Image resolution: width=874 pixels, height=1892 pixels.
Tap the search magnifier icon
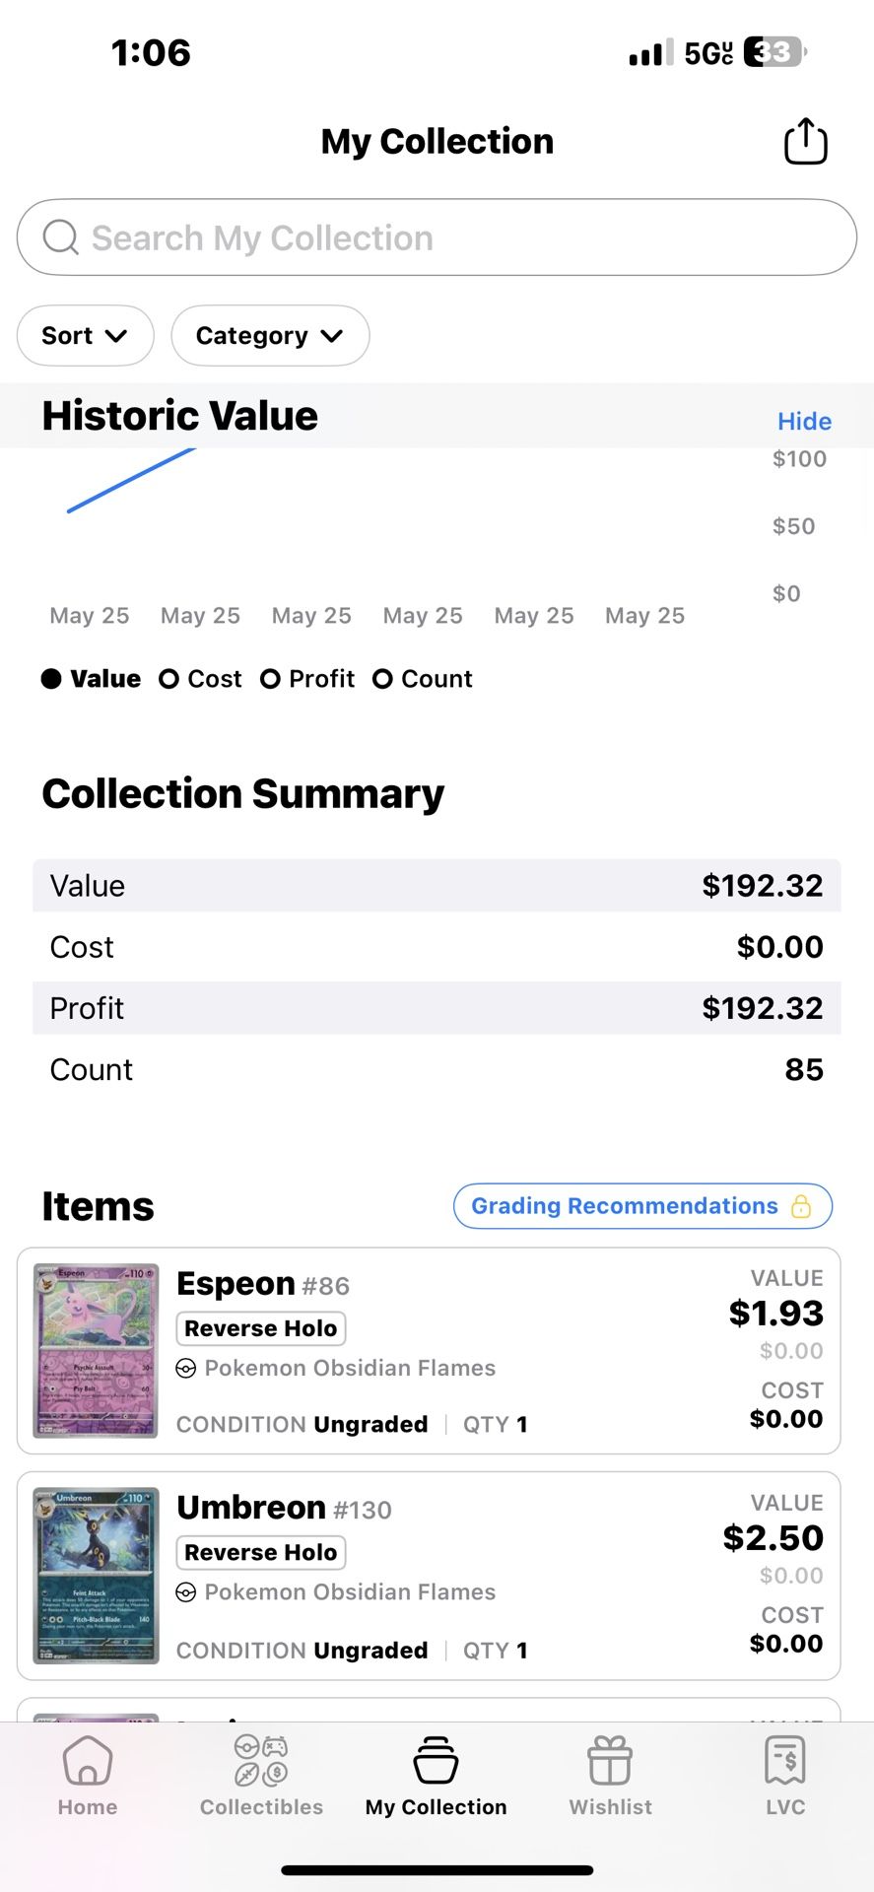click(x=60, y=237)
